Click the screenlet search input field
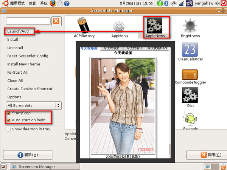This screenshot has width=227, height=170. (x=28, y=21)
